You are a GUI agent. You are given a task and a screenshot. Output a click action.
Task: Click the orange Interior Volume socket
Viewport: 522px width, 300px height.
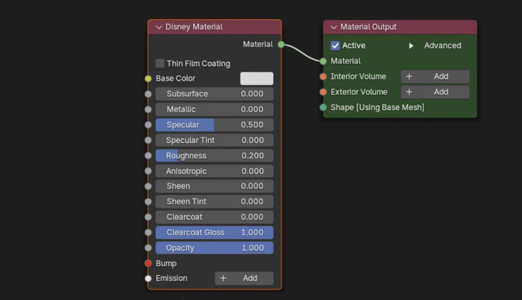[323, 77]
